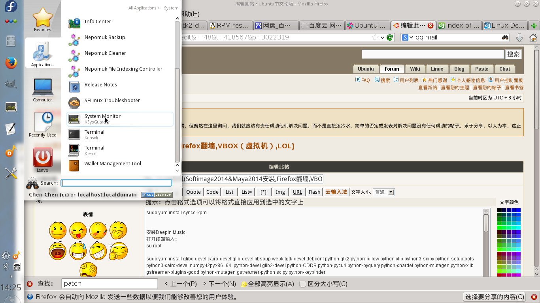Open the Paste navigation tab
This screenshot has height=303, width=540.
pyautogui.click(x=481, y=69)
